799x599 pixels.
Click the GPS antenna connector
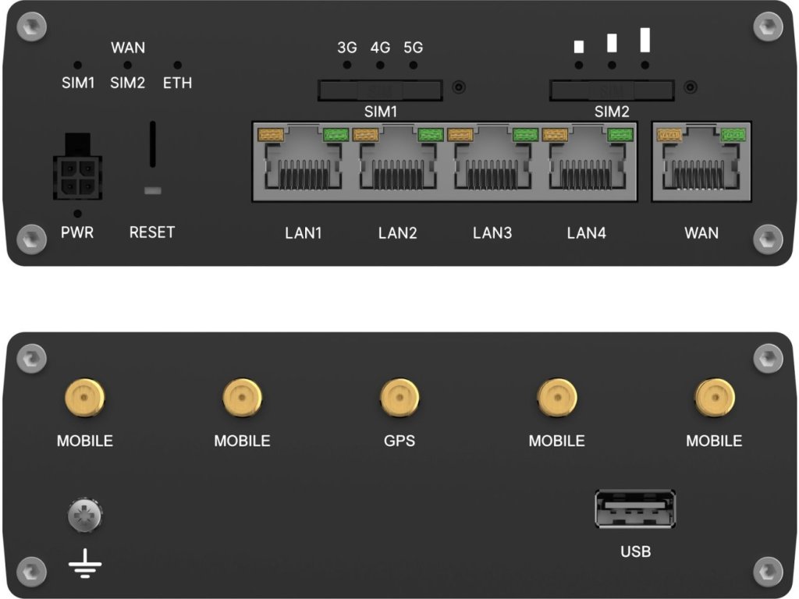399,397
